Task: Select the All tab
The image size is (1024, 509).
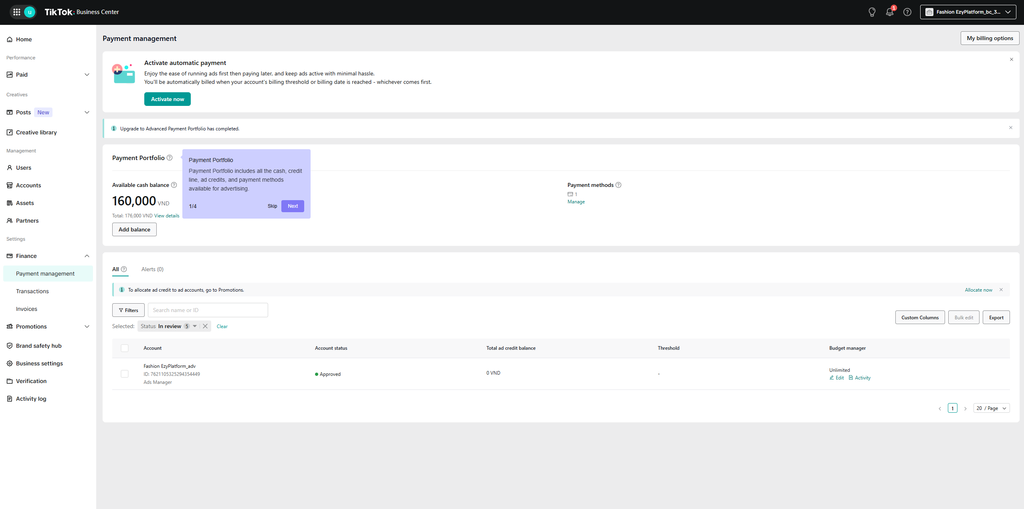Action: pos(115,269)
